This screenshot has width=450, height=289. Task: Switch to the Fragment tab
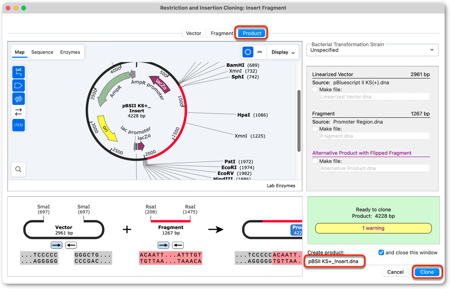(222, 33)
